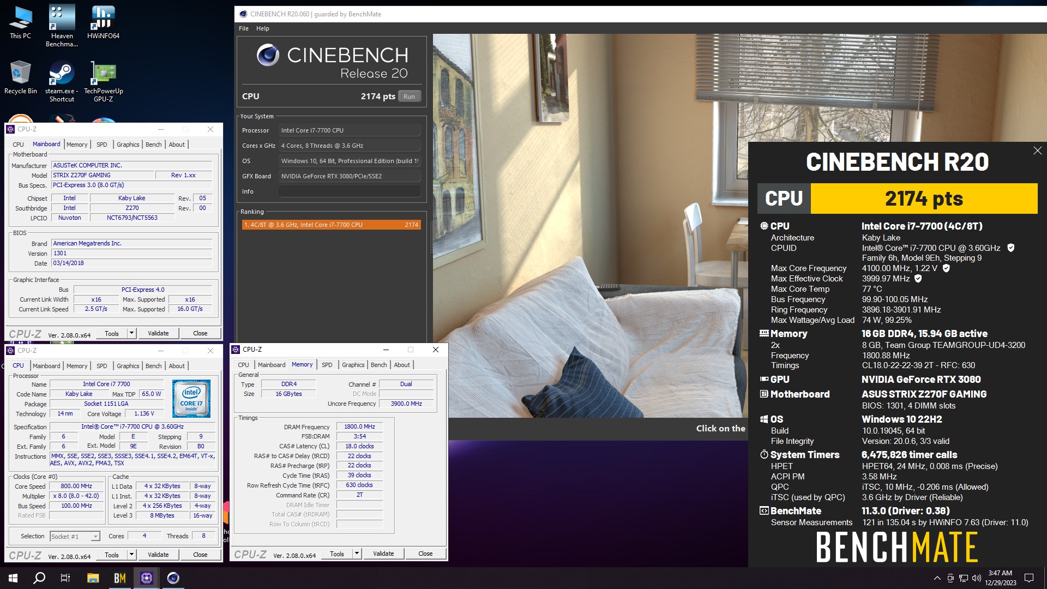Image resolution: width=1047 pixels, height=589 pixels.
Task: Click the verified shield next to CPUID
Action: pyautogui.click(x=1010, y=248)
